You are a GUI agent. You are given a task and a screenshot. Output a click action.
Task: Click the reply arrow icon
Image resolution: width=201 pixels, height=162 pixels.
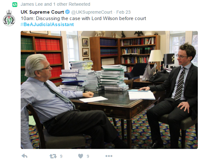[24, 156]
